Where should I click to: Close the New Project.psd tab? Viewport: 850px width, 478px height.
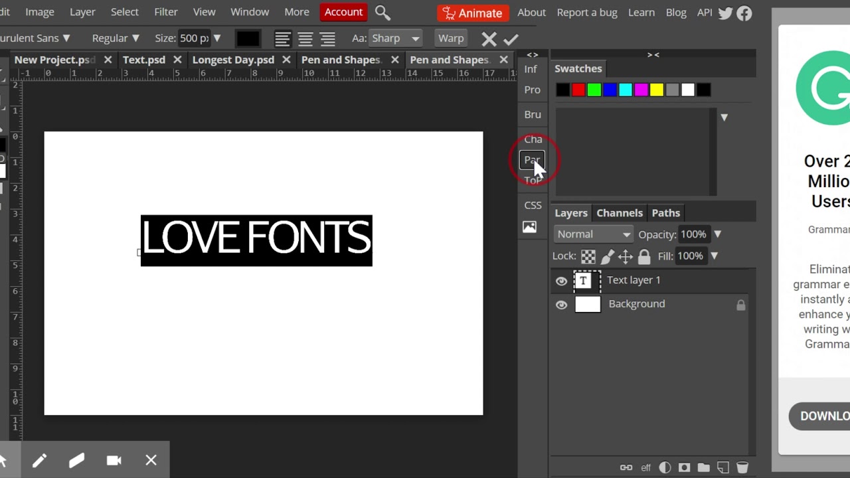click(x=108, y=60)
